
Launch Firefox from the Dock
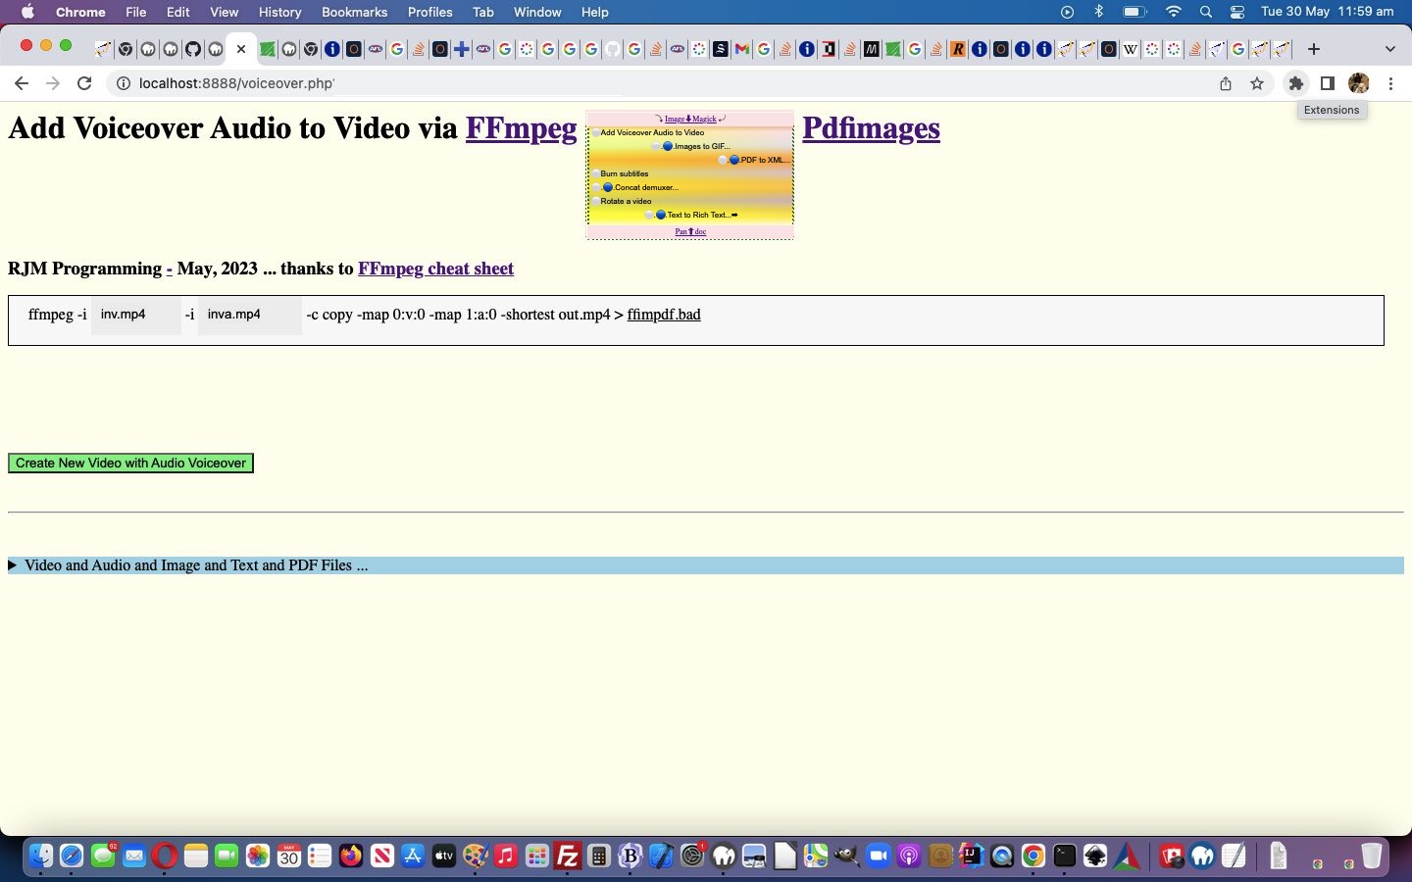point(350,856)
